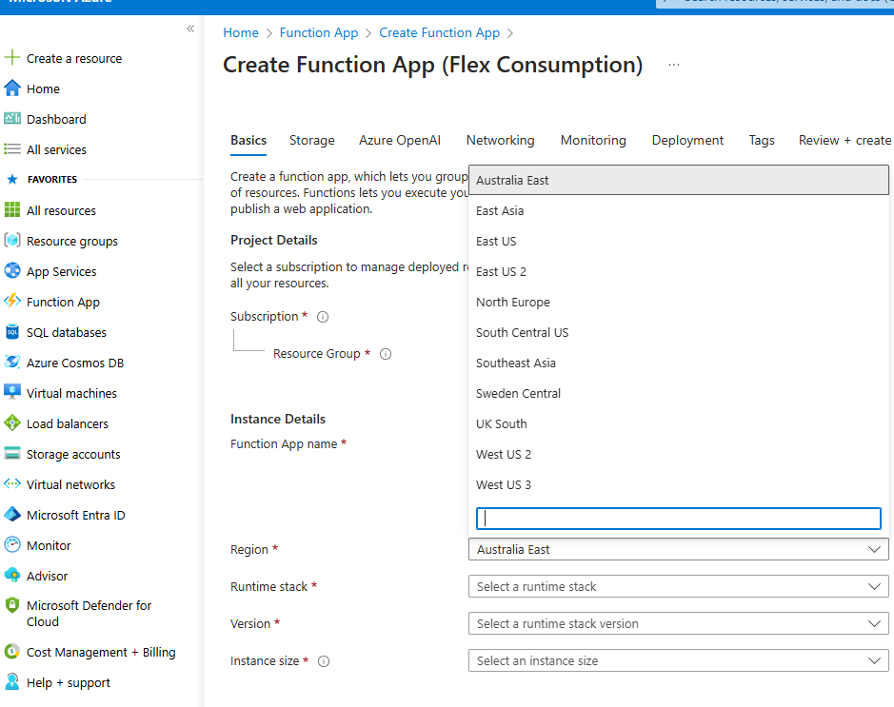This screenshot has width=894, height=707.
Task: Click the Subscription info icon
Action: point(323,317)
